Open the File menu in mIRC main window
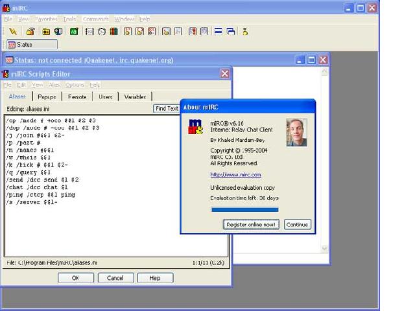Screen dimensions: 415x311 8,19
